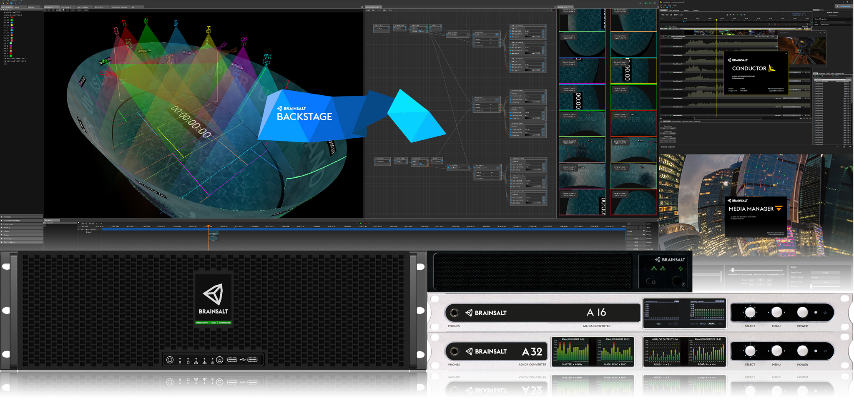Click the magenta color swatch in the projector list
The width and height of the screenshot is (854, 415).
12,27
